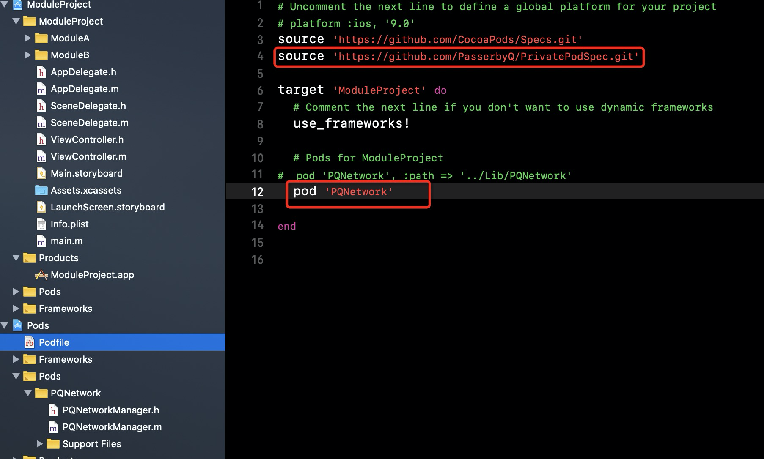Collapse Pods group inside Pods project
The width and height of the screenshot is (764, 459).
point(16,376)
